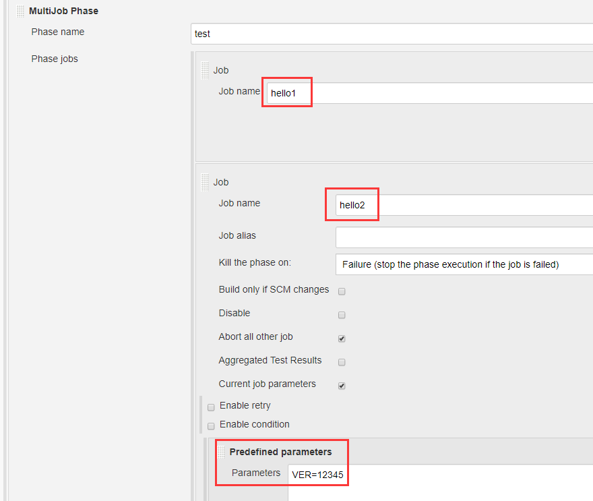Click the second Job section drag handle
The width and height of the screenshot is (593, 501).
205,182
